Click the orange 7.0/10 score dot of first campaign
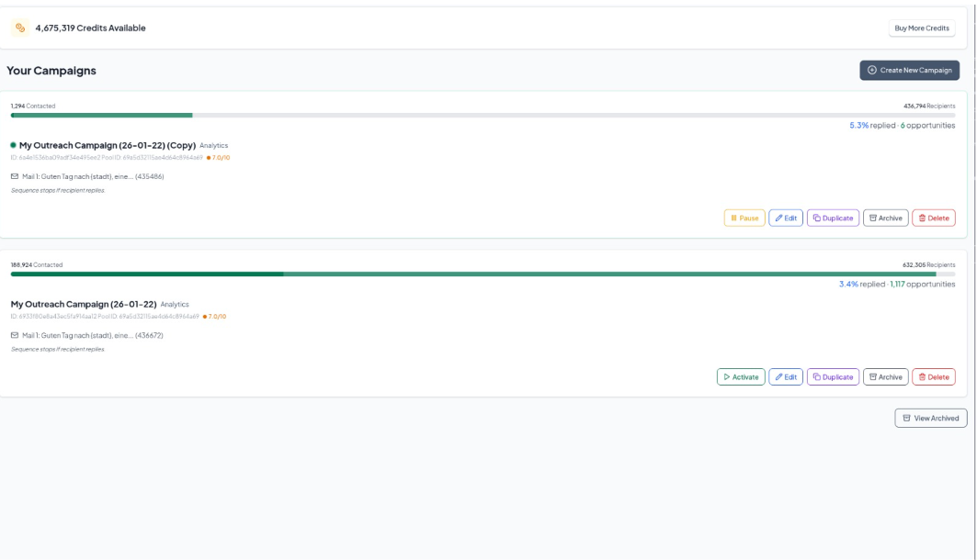 point(209,158)
